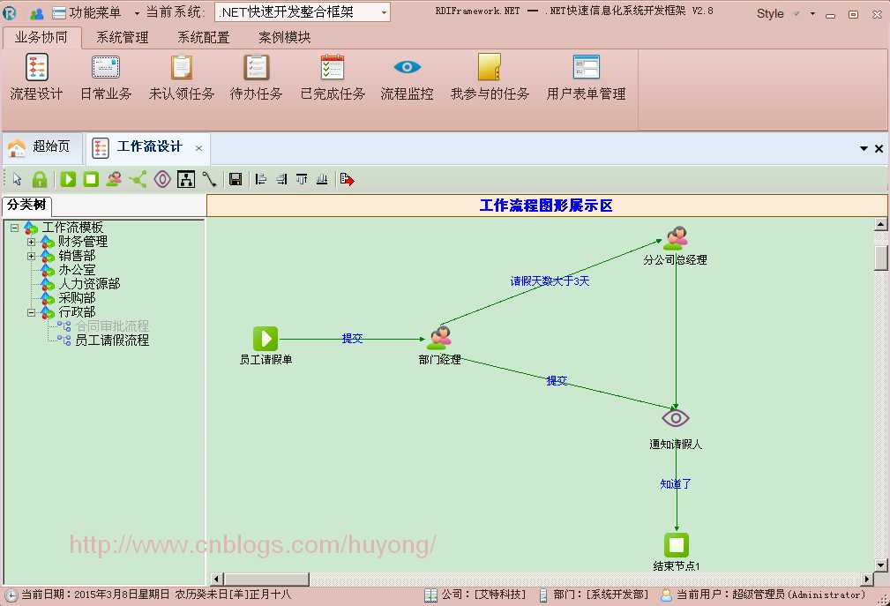The height and width of the screenshot is (606, 890).
Task: Close the active document panel
Action: pos(879,149)
